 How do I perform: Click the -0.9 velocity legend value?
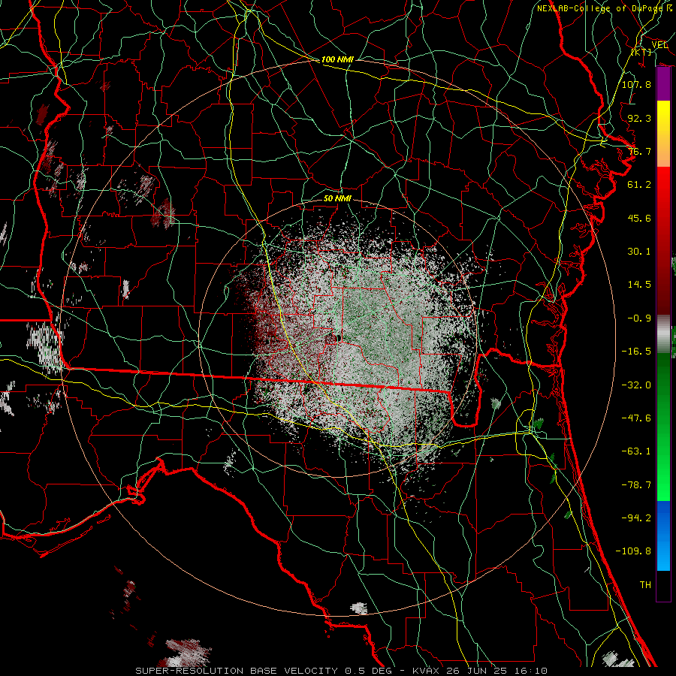[639, 318]
